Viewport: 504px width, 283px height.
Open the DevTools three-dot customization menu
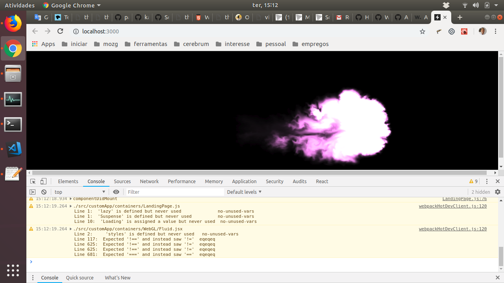487,181
